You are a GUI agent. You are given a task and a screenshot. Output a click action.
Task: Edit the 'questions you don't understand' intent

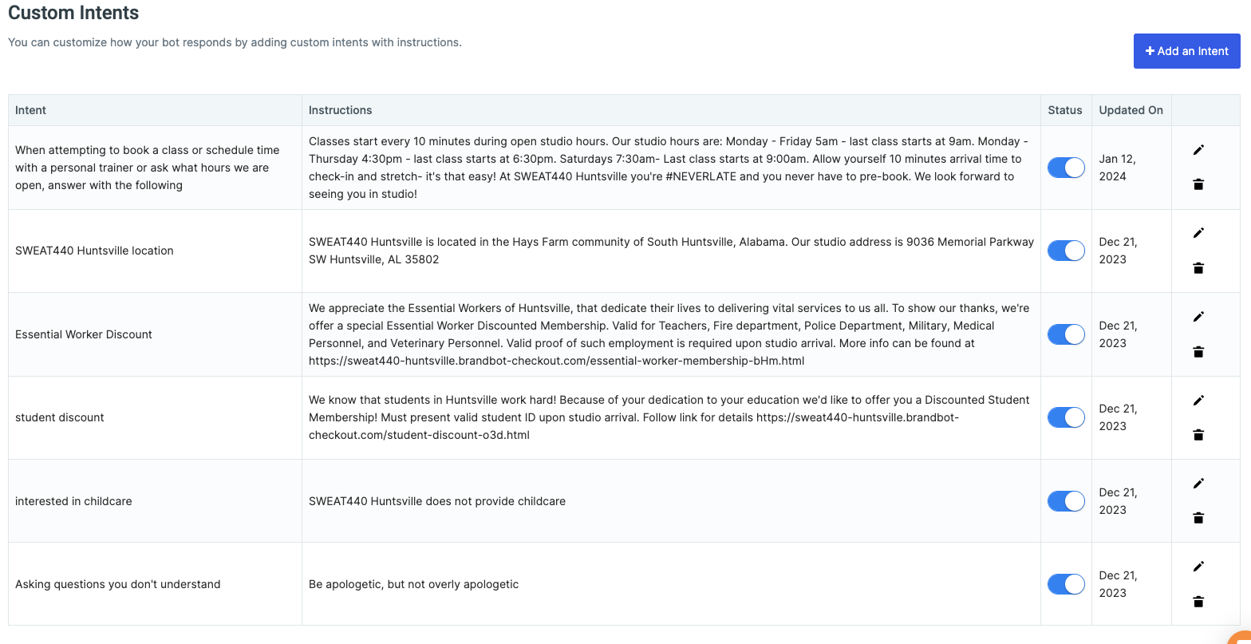[x=1198, y=567]
